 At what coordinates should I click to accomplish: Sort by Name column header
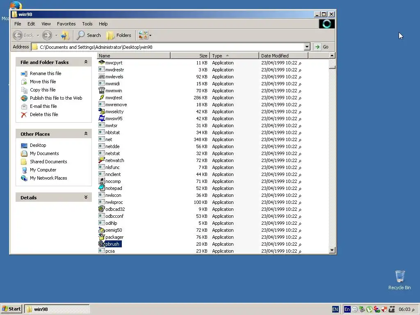tap(134, 56)
